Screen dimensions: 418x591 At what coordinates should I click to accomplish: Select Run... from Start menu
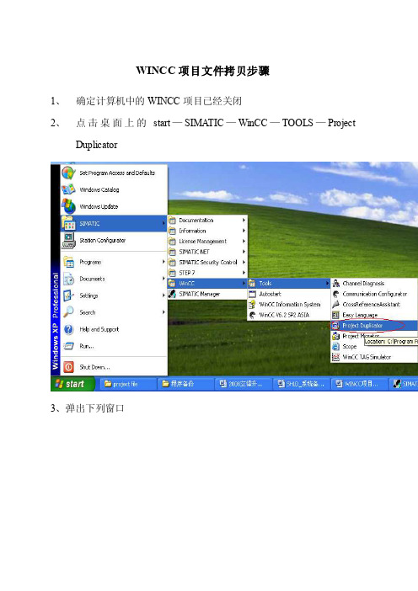pyautogui.click(x=114, y=346)
